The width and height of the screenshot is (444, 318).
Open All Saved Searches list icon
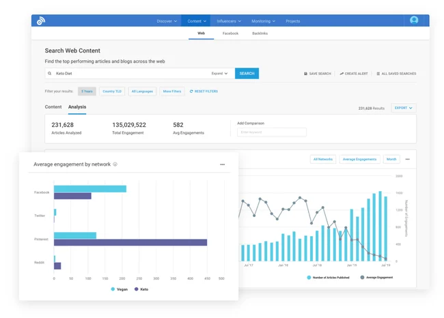click(378, 74)
